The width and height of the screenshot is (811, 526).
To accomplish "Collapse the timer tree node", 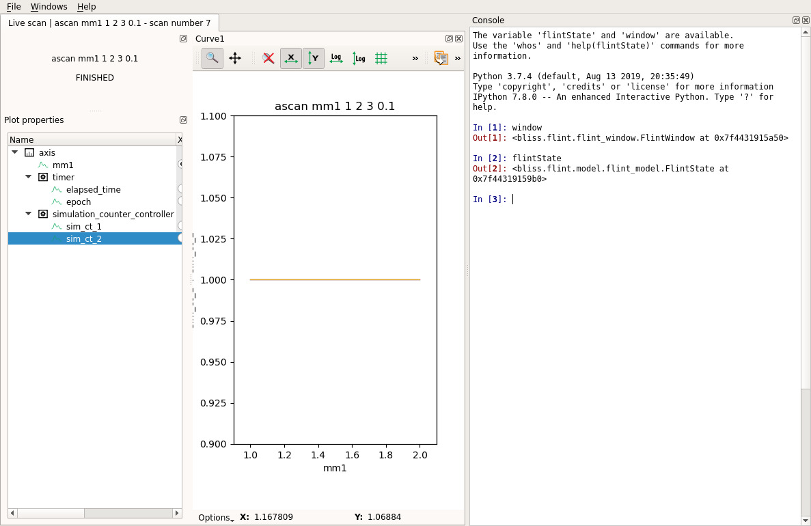I will click(x=29, y=177).
